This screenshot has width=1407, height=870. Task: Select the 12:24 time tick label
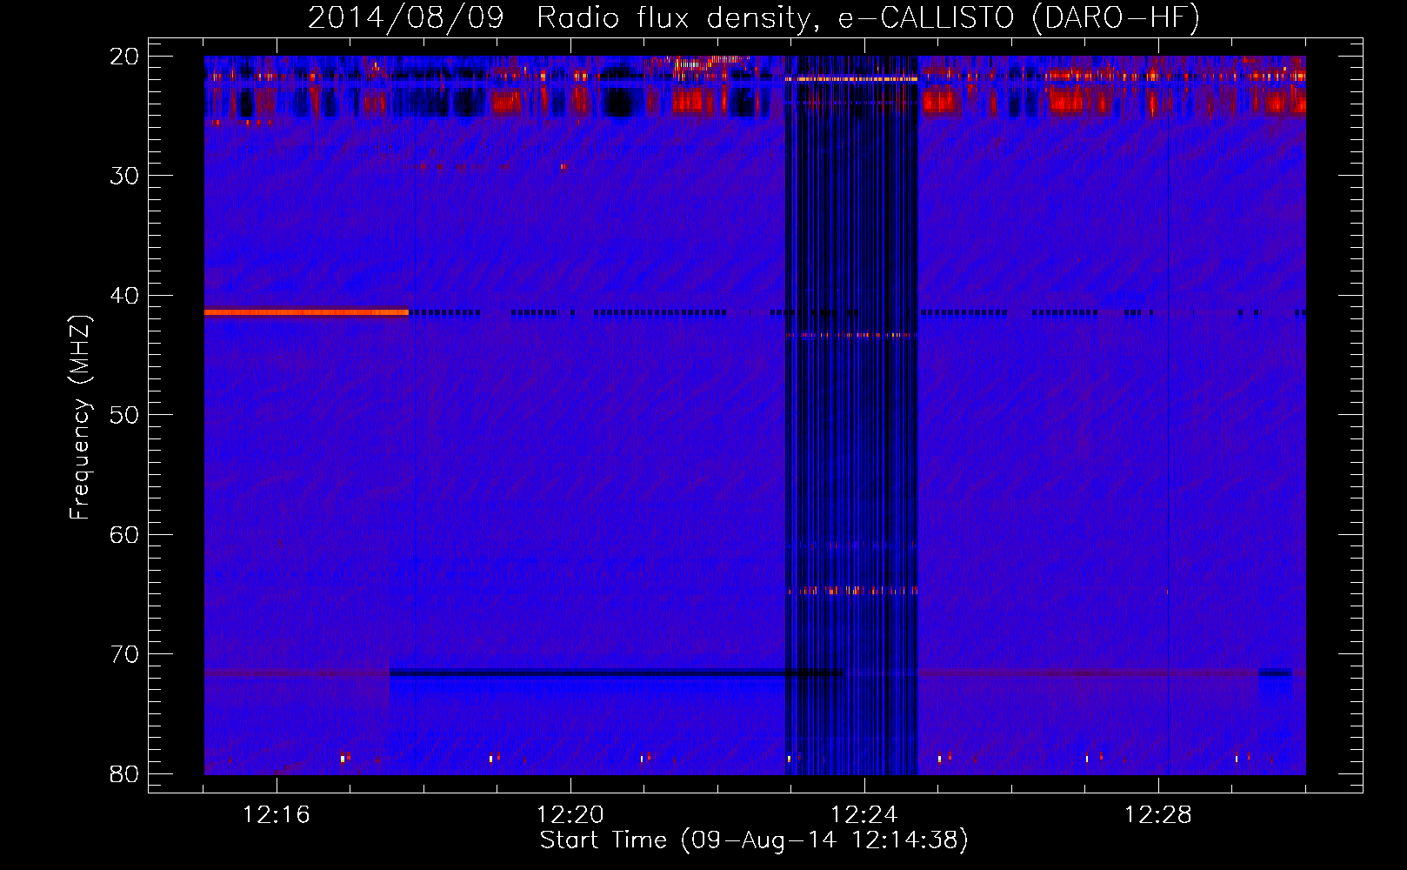point(864,815)
